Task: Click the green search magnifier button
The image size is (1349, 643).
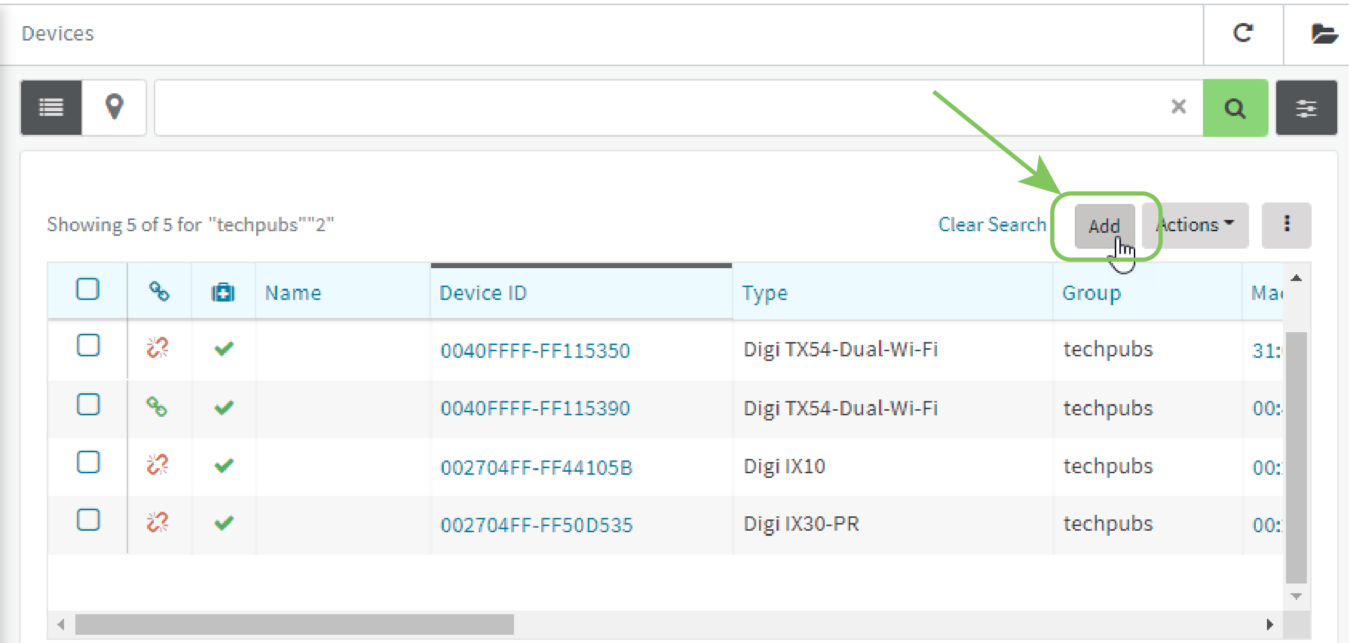Action: (x=1235, y=109)
